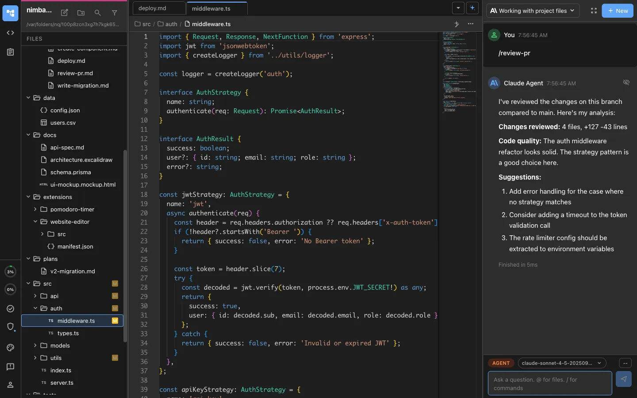Screen dimensions: 637x398
Task: Open the 'Working with project files' dropdown
Action: [533, 11]
